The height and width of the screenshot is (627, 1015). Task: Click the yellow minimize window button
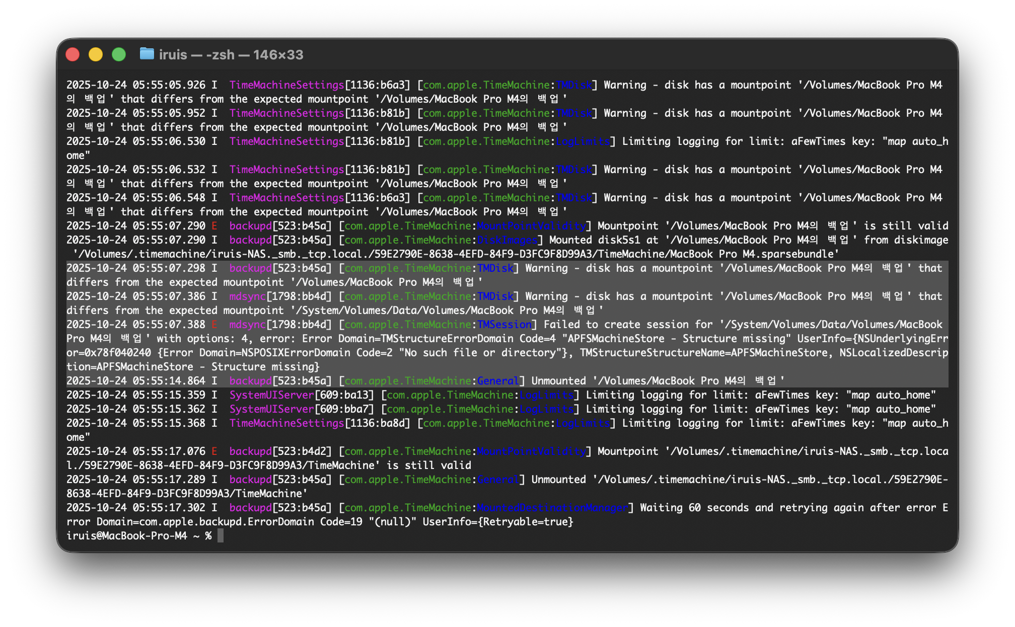pos(96,54)
